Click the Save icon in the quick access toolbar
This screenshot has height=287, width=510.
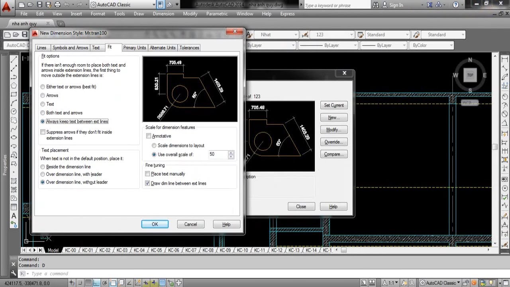pos(39,5)
